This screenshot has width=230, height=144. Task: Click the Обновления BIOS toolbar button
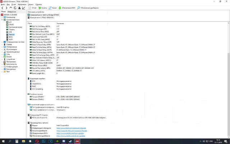pos(67,8)
